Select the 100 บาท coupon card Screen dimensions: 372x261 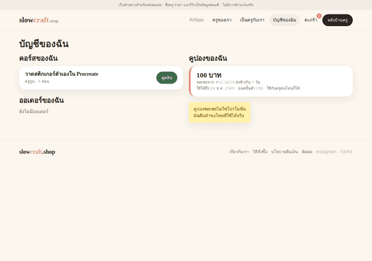271,81
